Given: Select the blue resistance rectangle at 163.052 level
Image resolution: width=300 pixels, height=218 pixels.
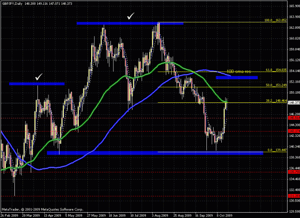Looking at the screenshot, I should (x=130, y=24).
